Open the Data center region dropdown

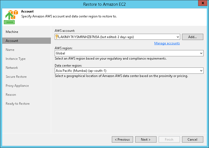pyautogui.click(x=201, y=71)
